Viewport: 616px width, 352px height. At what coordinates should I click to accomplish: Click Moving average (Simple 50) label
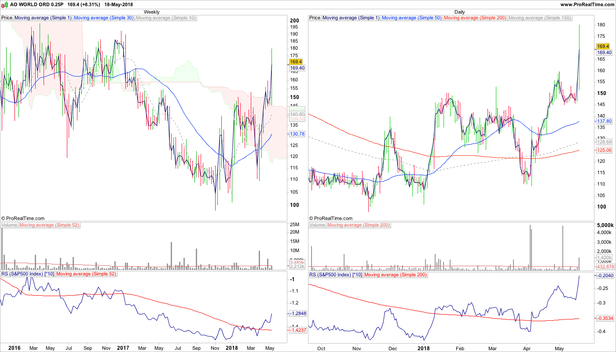411,18
